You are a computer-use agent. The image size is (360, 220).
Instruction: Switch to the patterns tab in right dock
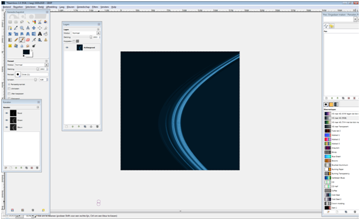coord(331,104)
